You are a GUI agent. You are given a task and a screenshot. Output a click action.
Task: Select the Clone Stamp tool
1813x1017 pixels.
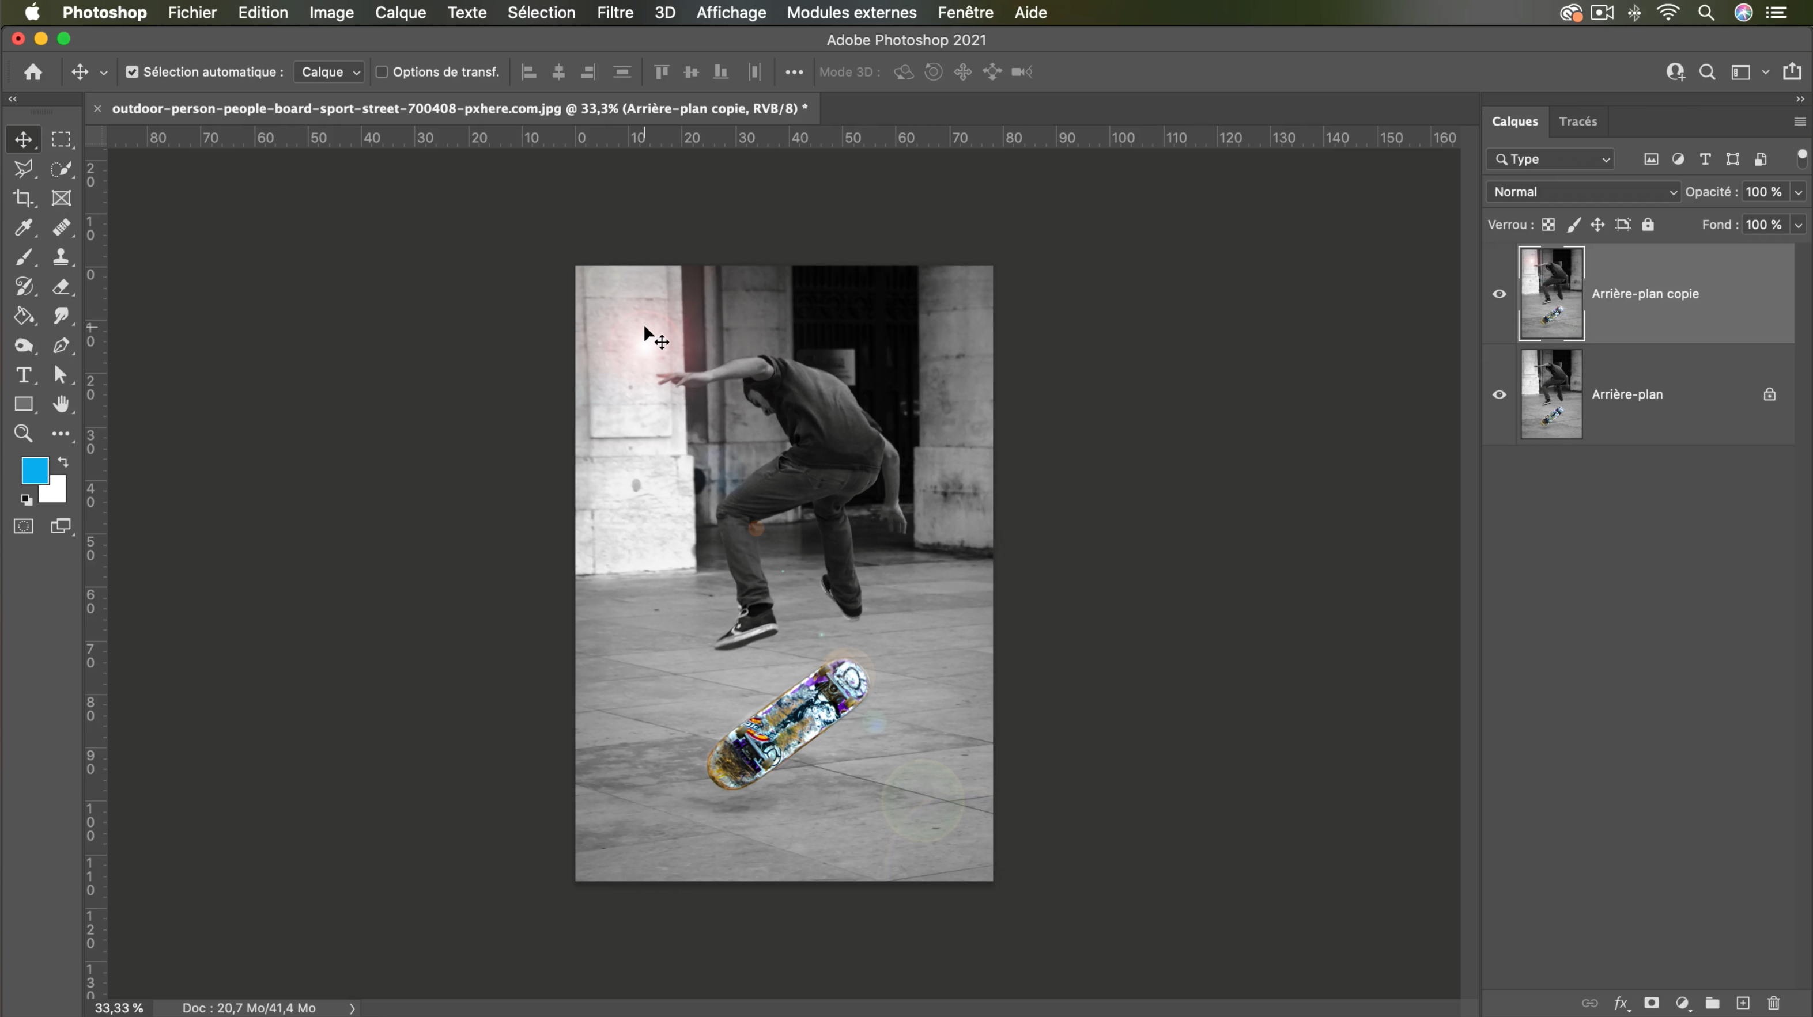tap(61, 257)
